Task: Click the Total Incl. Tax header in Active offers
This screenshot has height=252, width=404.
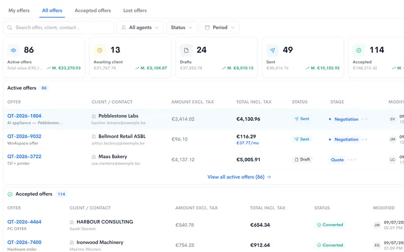Action: 254,102
